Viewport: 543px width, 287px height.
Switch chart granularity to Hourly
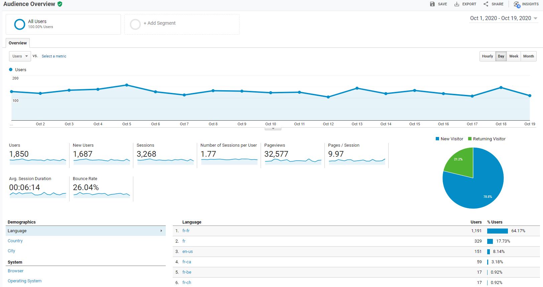(487, 56)
